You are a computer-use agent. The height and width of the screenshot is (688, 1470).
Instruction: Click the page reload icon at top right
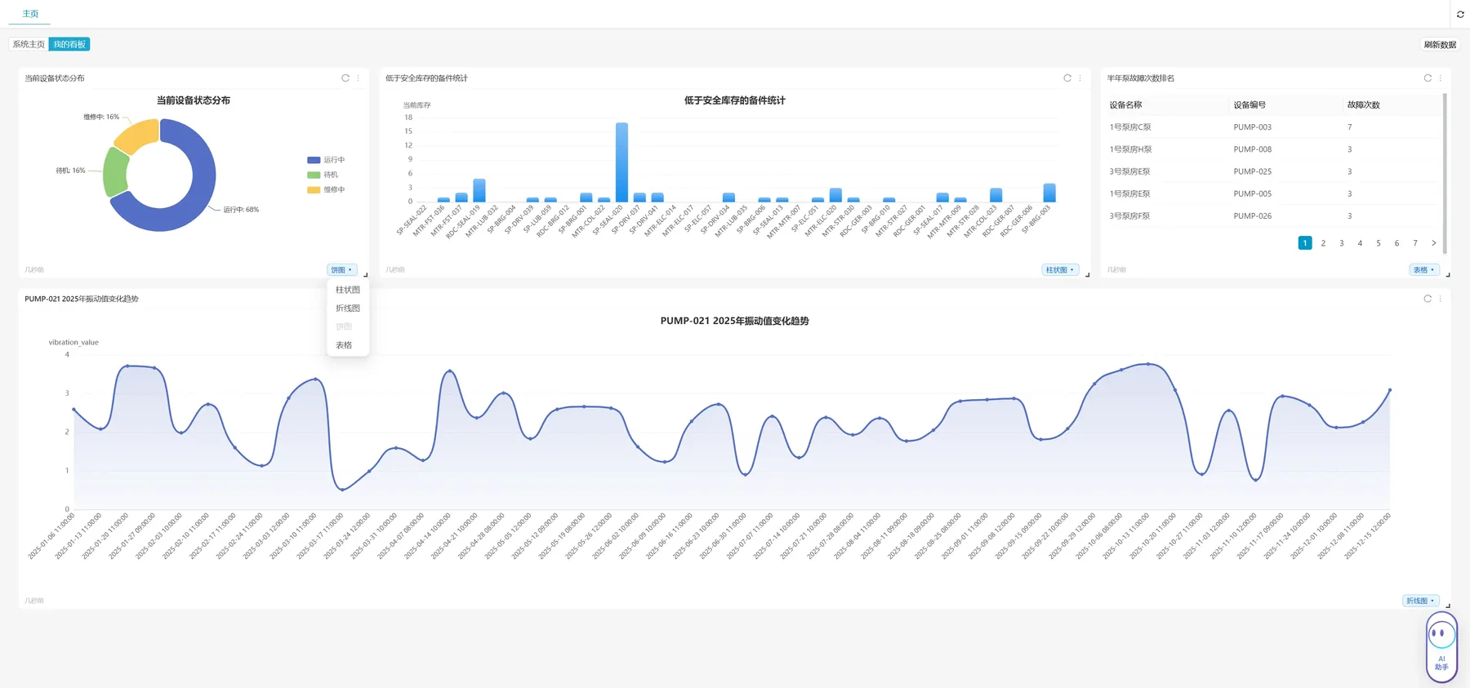tap(1460, 14)
